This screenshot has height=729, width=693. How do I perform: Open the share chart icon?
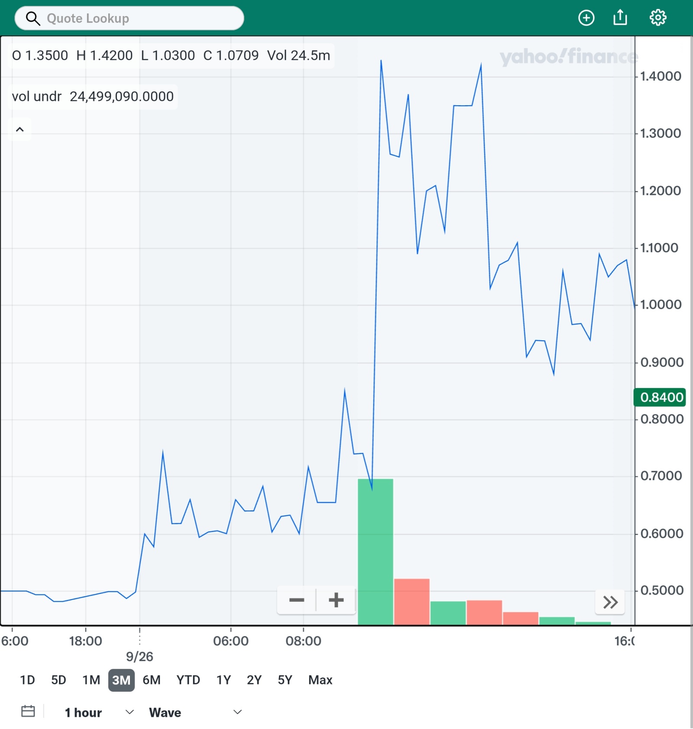(620, 18)
